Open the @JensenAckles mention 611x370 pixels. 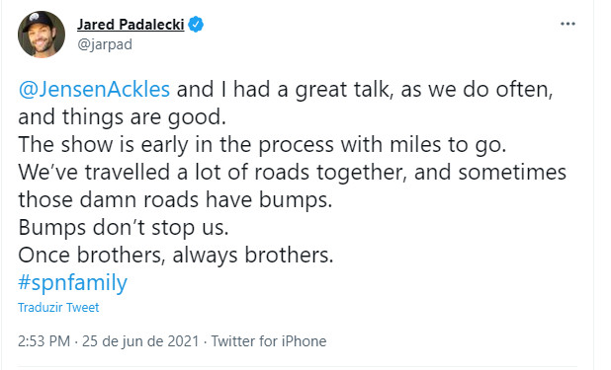[x=94, y=89]
